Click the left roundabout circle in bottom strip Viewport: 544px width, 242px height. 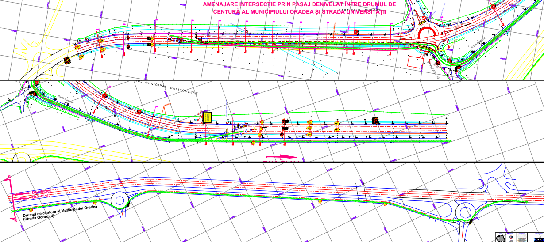[x=120, y=200]
